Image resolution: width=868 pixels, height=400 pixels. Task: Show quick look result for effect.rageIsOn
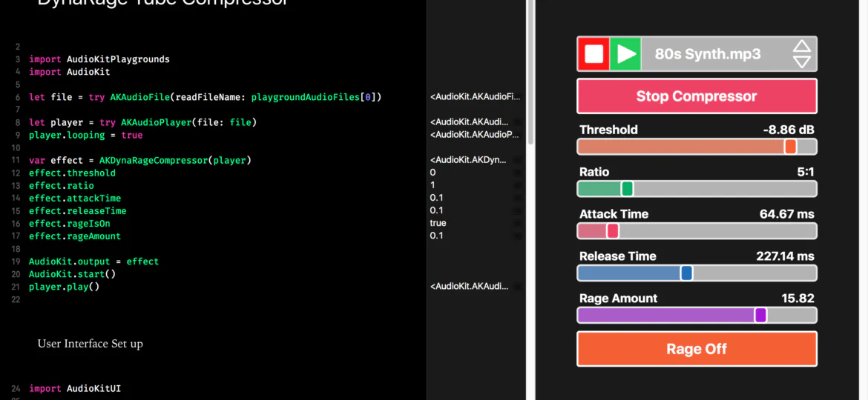tap(518, 223)
